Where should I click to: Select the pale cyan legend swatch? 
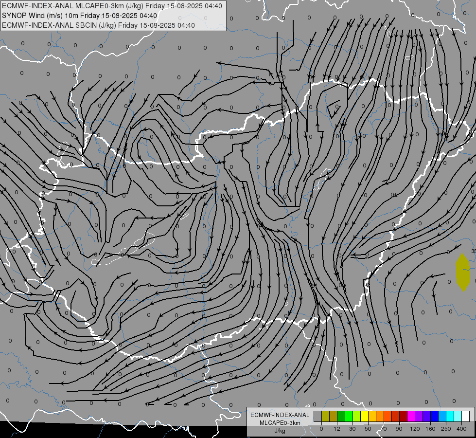[458, 416]
